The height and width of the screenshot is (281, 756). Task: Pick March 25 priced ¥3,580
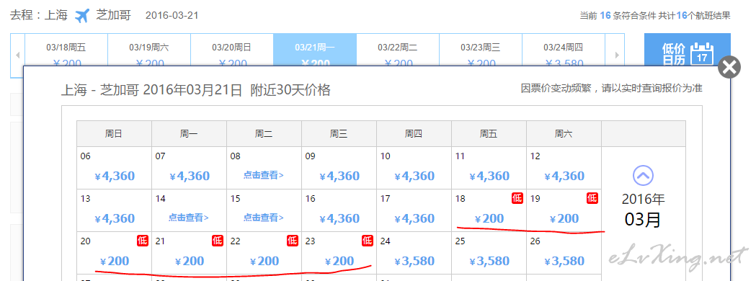pyautogui.click(x=489, y=253)
